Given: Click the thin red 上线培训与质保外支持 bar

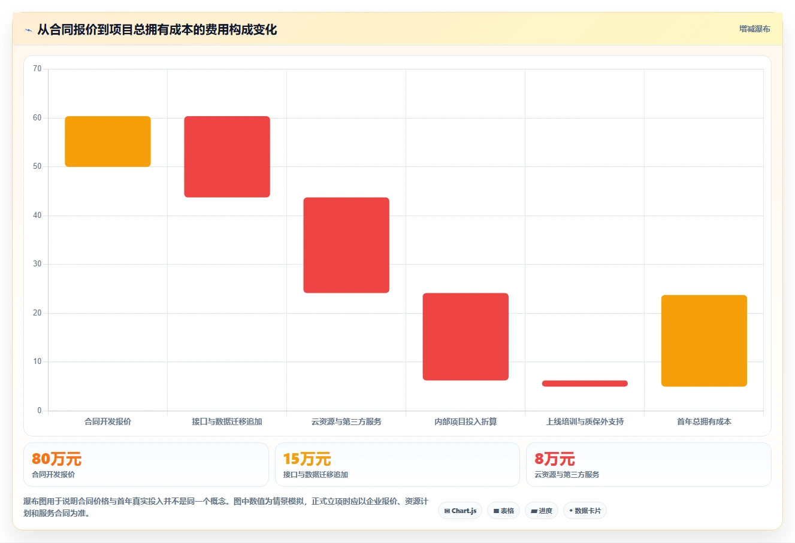Looking at the screenshot, I should coord(585,383).
